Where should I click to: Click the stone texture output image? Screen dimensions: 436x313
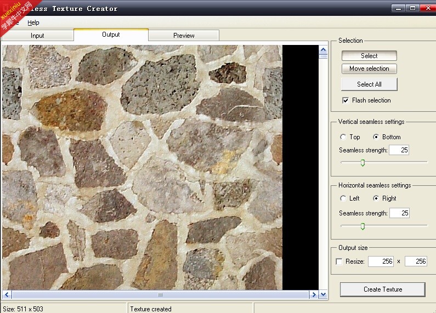(143, 167)
